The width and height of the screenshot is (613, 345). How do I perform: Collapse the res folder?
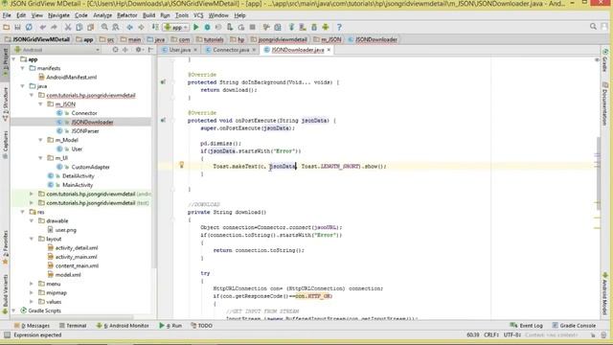click(23, 212)
